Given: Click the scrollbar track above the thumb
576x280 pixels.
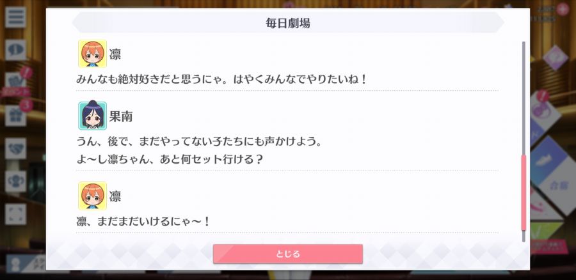Looking at the screenshot, I should (524, 98).
